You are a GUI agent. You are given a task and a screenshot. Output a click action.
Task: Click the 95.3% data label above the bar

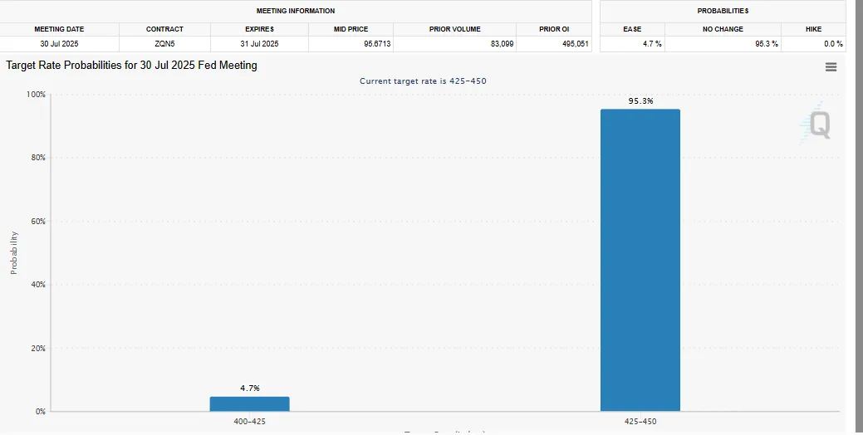click(640, 101)
